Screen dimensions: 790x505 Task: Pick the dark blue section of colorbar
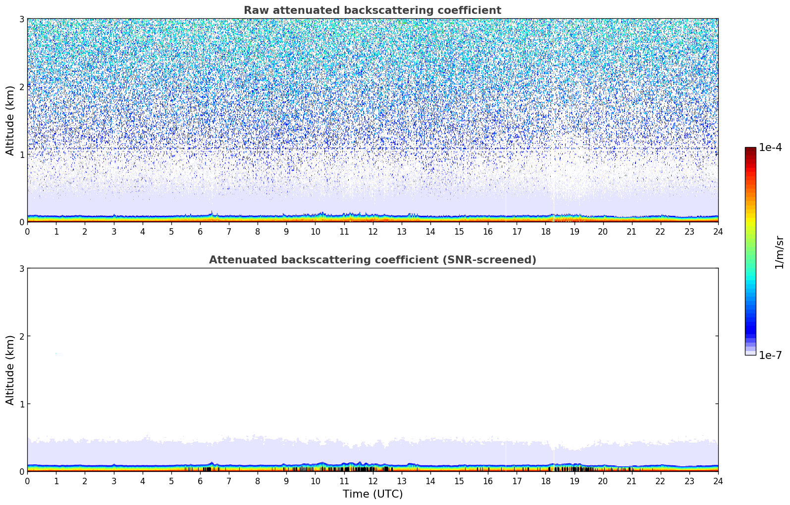(750, 327)
